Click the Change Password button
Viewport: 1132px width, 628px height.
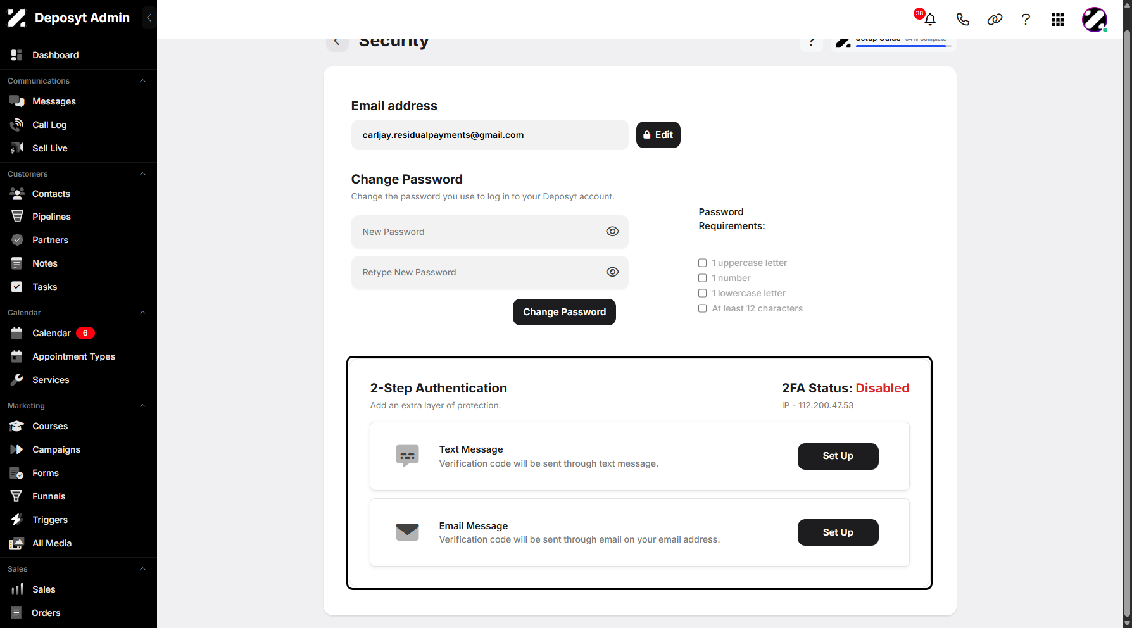coord(564,312)
